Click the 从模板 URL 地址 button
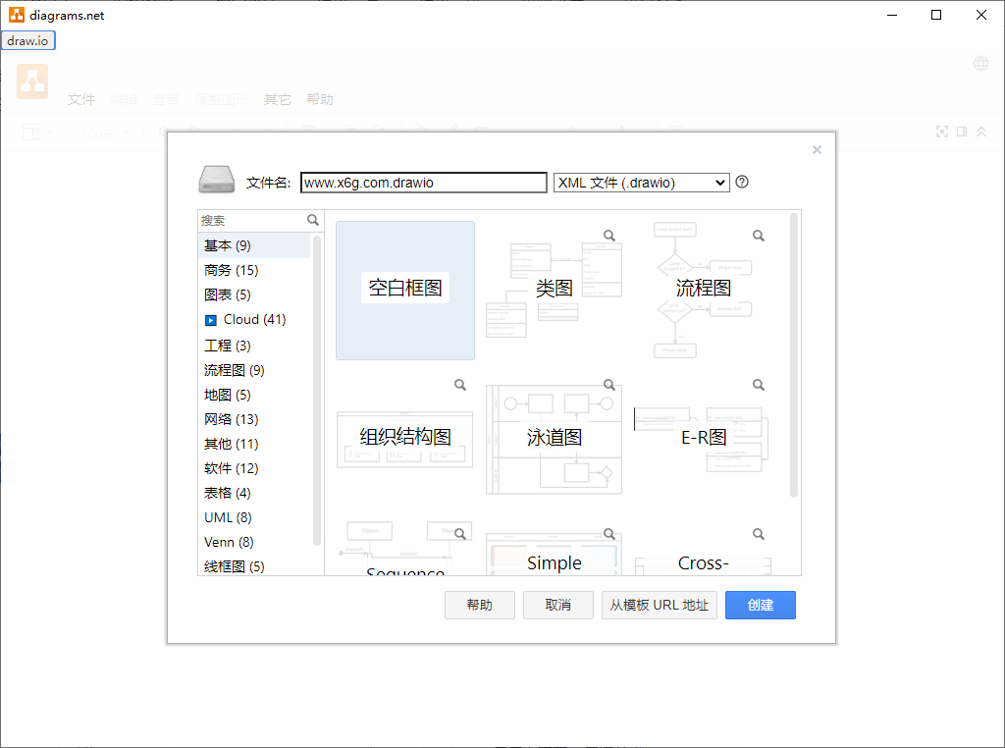This screenshot has width=1005, height=748. (659, 605)
